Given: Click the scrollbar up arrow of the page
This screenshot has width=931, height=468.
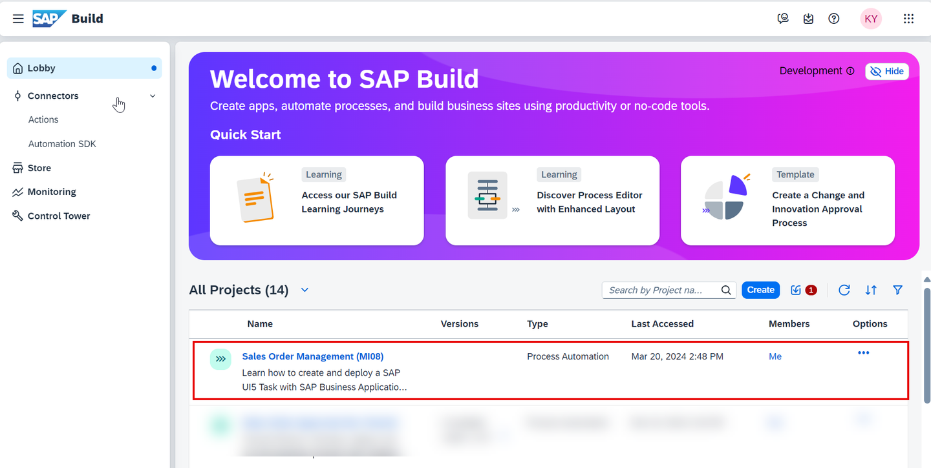Looking at the screenshot, I should (x=926, y=280).
